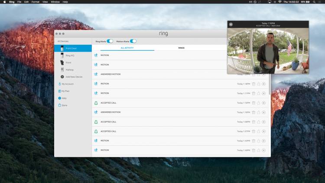Click the activity list scrollbar
Image resolution: width=325 pixels, height=183 pixels.
point(270,85)
